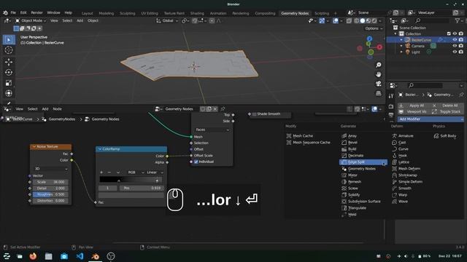Screen dimensions: 467x262
Task: Click the Delete All button
Action: 447,106
